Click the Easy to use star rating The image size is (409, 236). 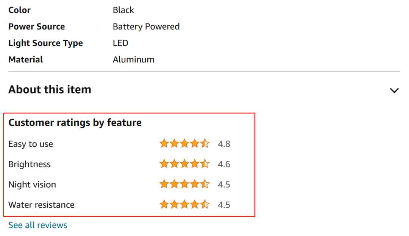[x=184, y=143]
